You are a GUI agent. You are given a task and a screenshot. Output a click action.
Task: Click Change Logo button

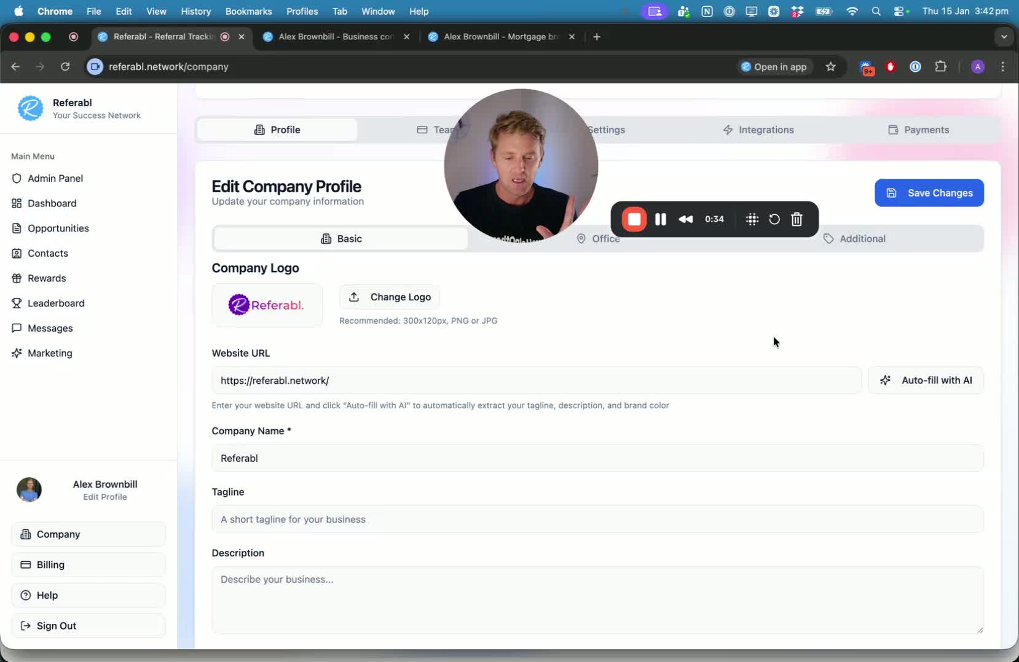coord(390,297)
